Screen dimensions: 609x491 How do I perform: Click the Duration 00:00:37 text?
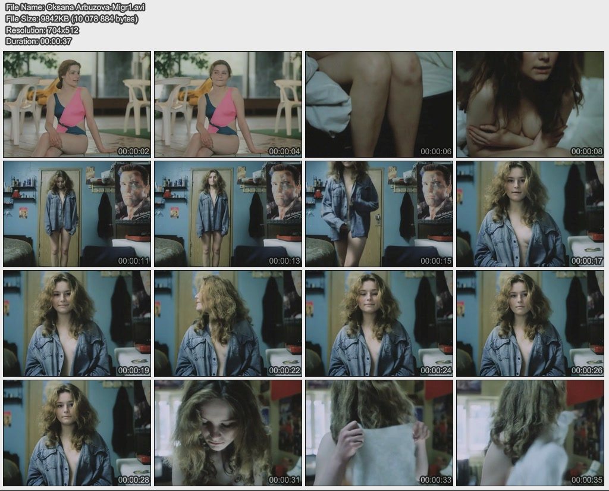tap(39, 41)
